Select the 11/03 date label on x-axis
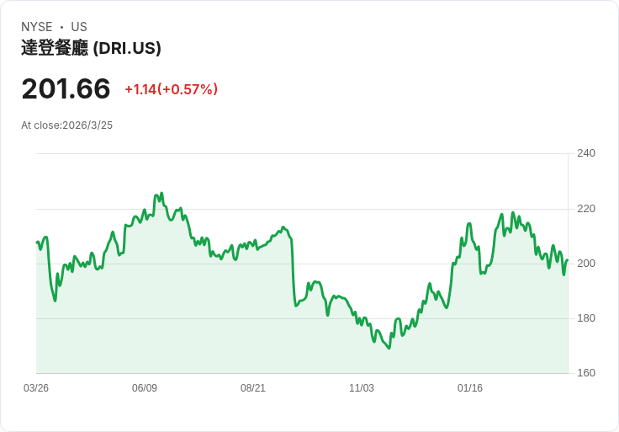The height and width of the screenshot is (432, 619). click(x=361, y=388)
